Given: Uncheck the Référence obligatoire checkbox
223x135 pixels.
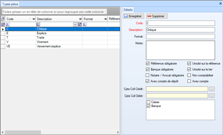Looking at the screenshot, I should coord(147,63).
